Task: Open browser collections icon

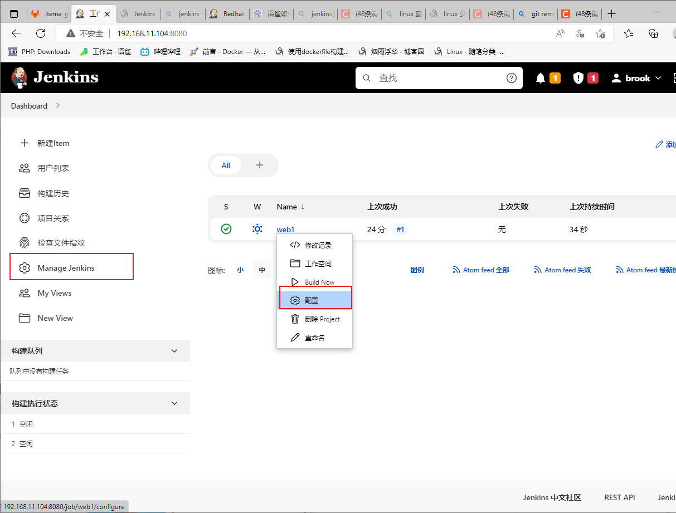Action: pyautogui.click(x=654, y=33)
